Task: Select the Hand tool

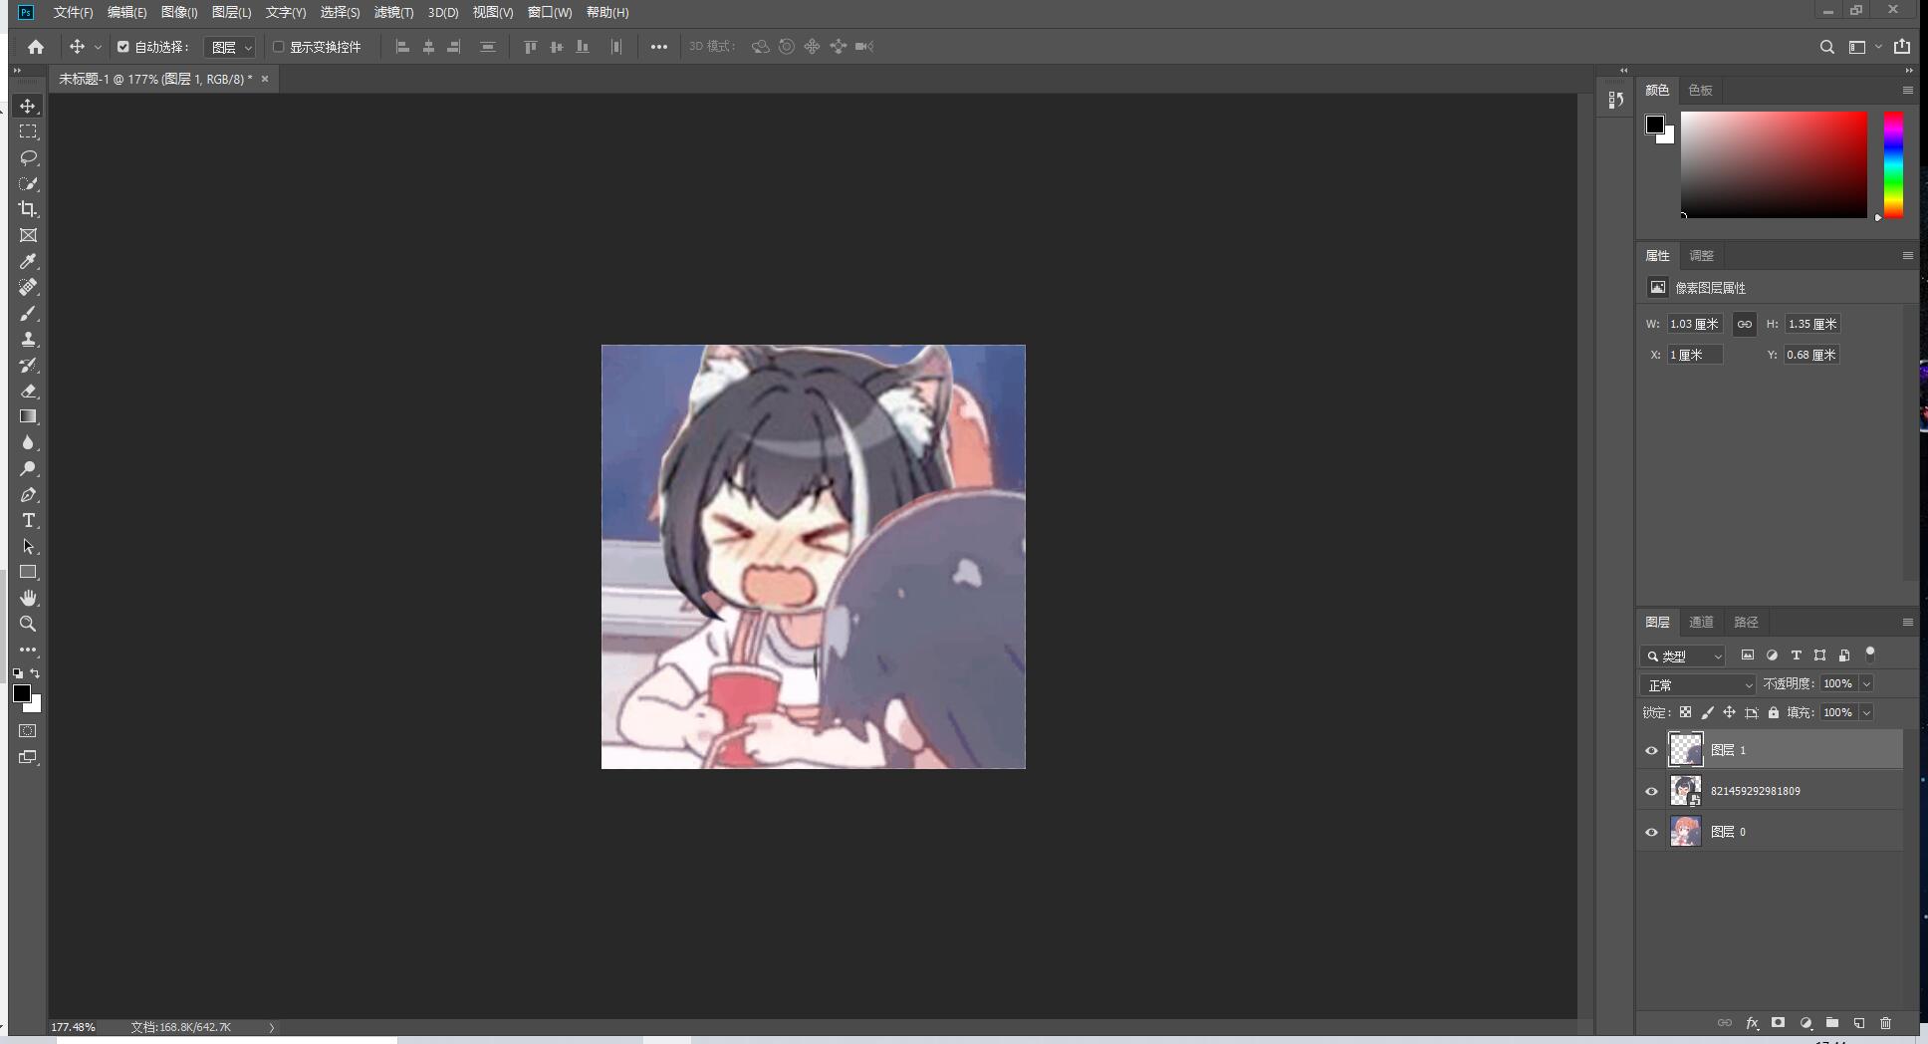Action: point(28,598)
